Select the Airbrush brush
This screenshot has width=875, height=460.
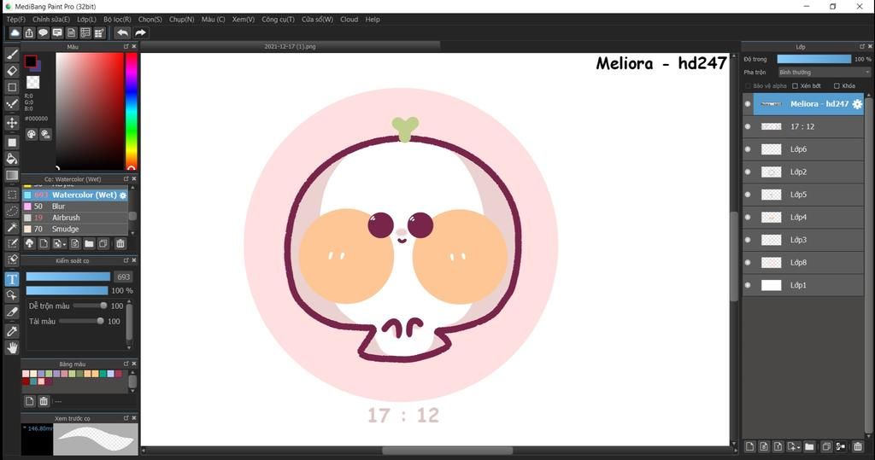pyautogui.click(x=75, y=218)
